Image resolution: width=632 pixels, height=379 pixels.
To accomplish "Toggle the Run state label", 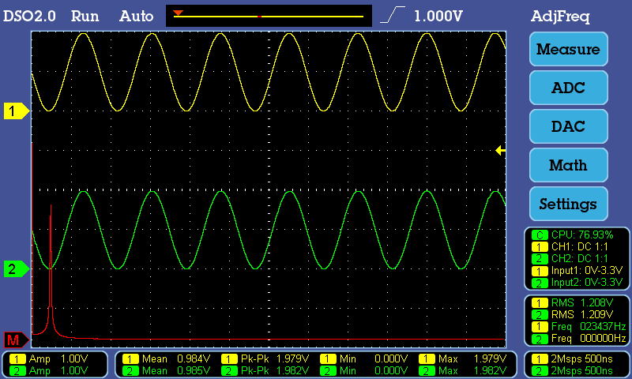I will point(85,16).
